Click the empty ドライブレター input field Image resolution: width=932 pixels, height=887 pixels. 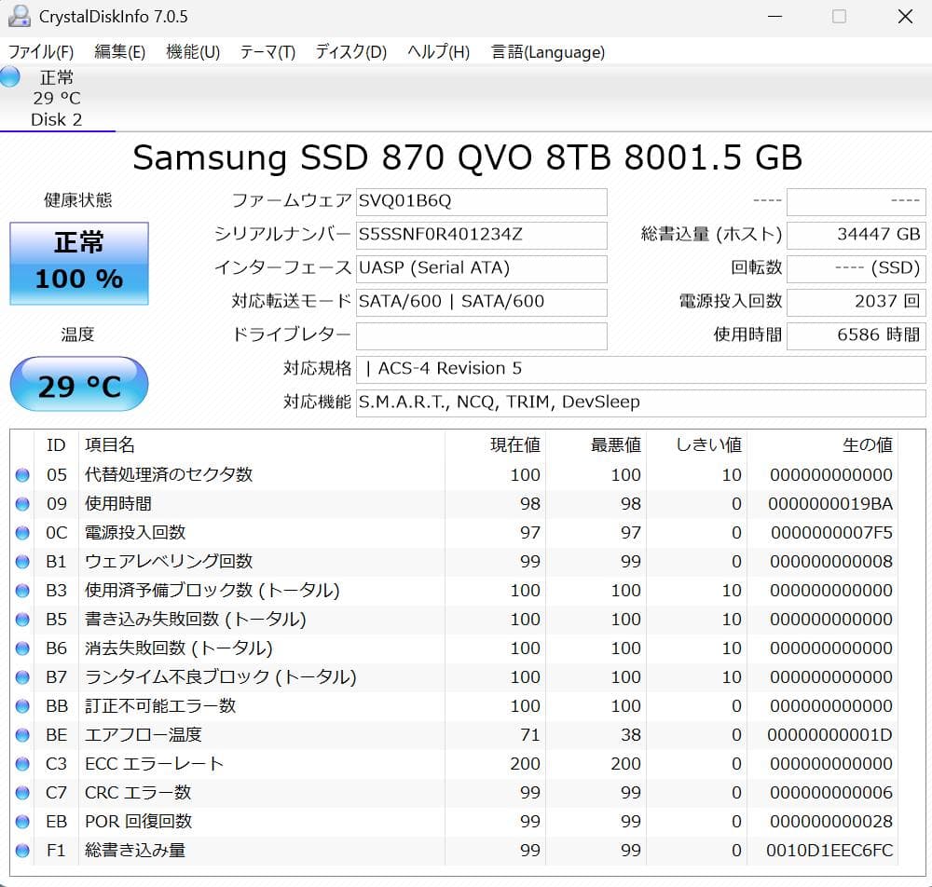click(x=482, y=335)
